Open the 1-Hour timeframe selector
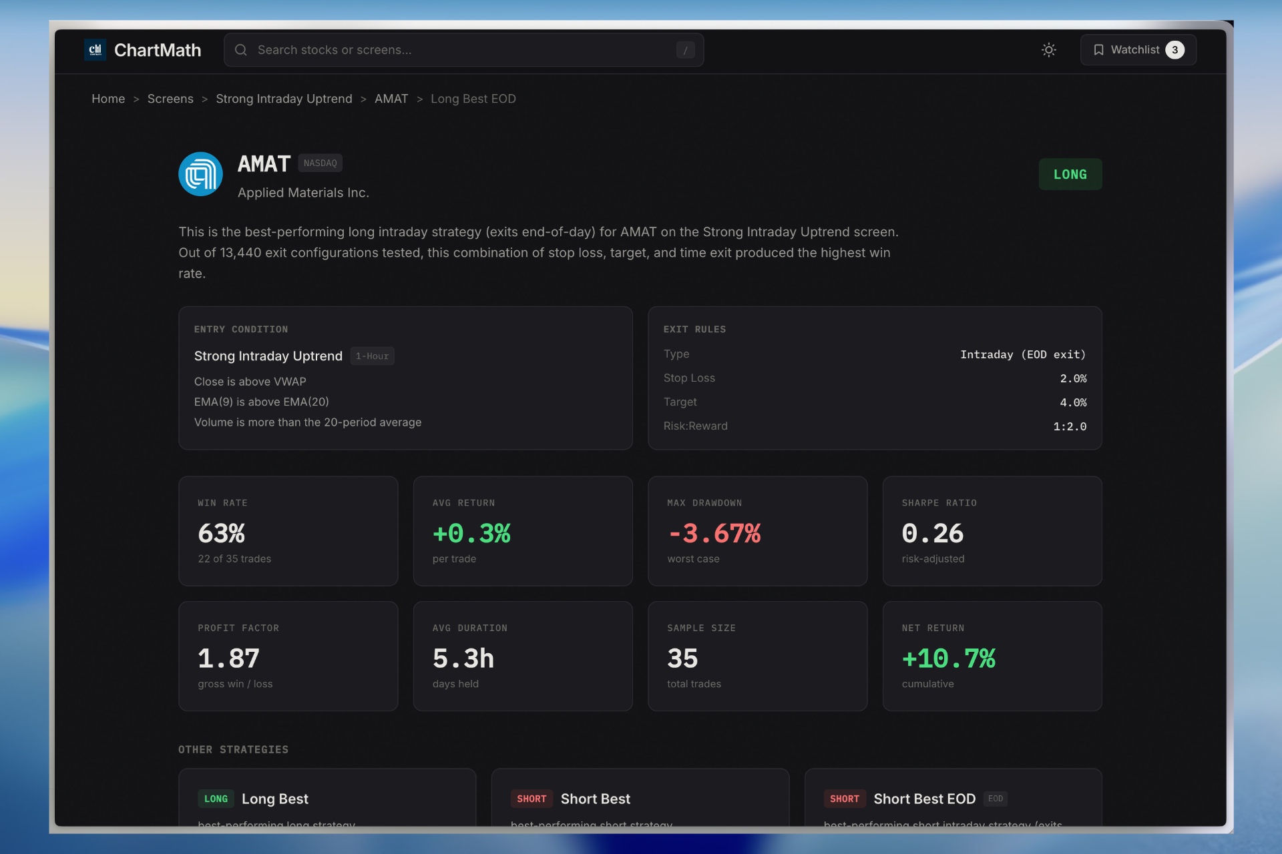 [372, 356]
